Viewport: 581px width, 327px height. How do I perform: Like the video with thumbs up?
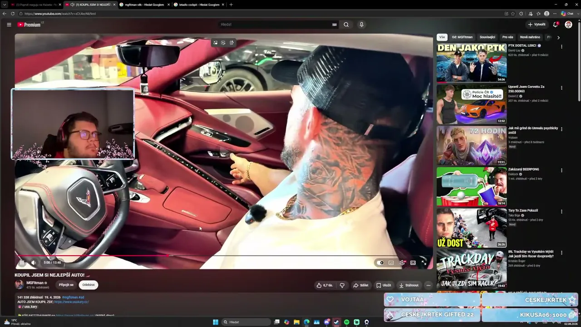[325, 285]
